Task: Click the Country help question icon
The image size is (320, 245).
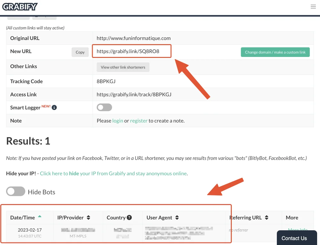Action: tap(129, 217)
